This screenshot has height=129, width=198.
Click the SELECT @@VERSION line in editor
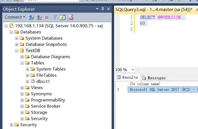pos(161,17)
